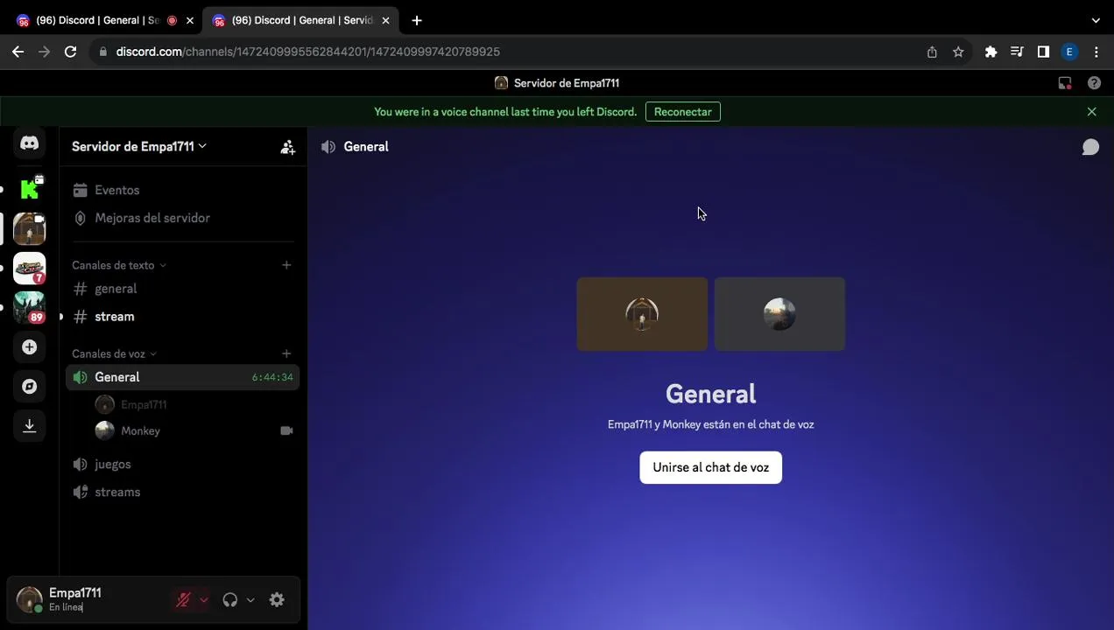Open the Discord help question mark icon

(1094, 83)
